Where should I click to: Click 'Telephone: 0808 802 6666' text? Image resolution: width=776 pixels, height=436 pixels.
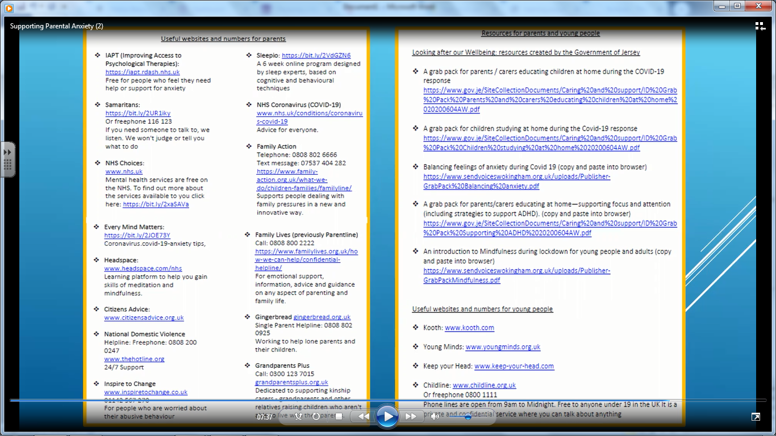pos(297,155)
